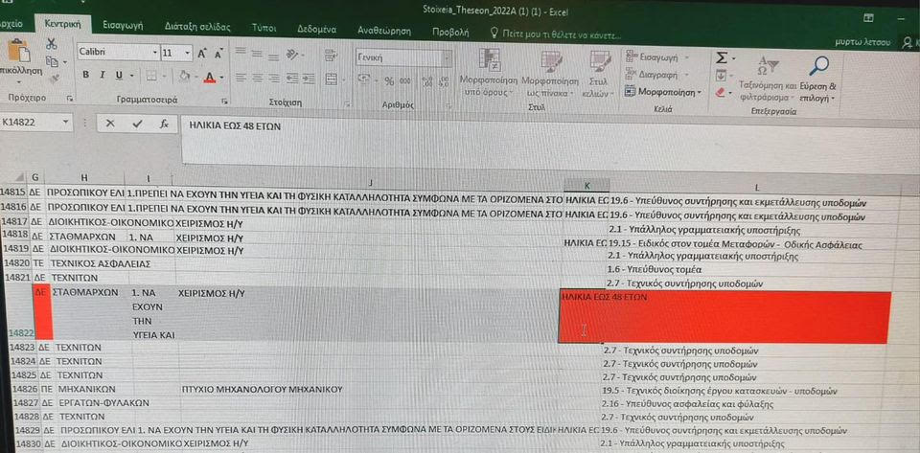Click the Cut scissors icon
This screenshot has height=453, width=920.
tap(51, 45)
